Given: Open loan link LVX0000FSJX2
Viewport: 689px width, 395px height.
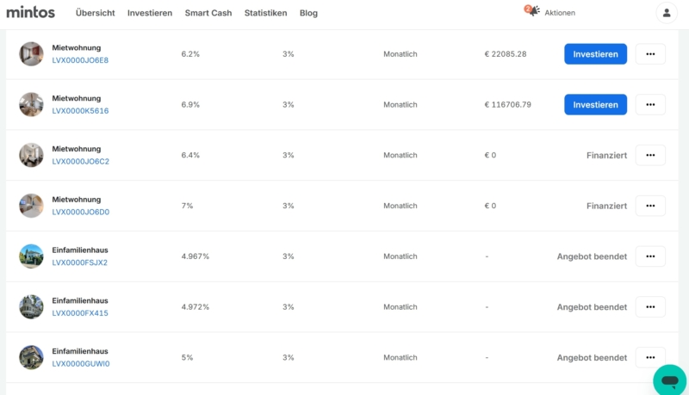Looking at the screenshot, I should [79, 262].
